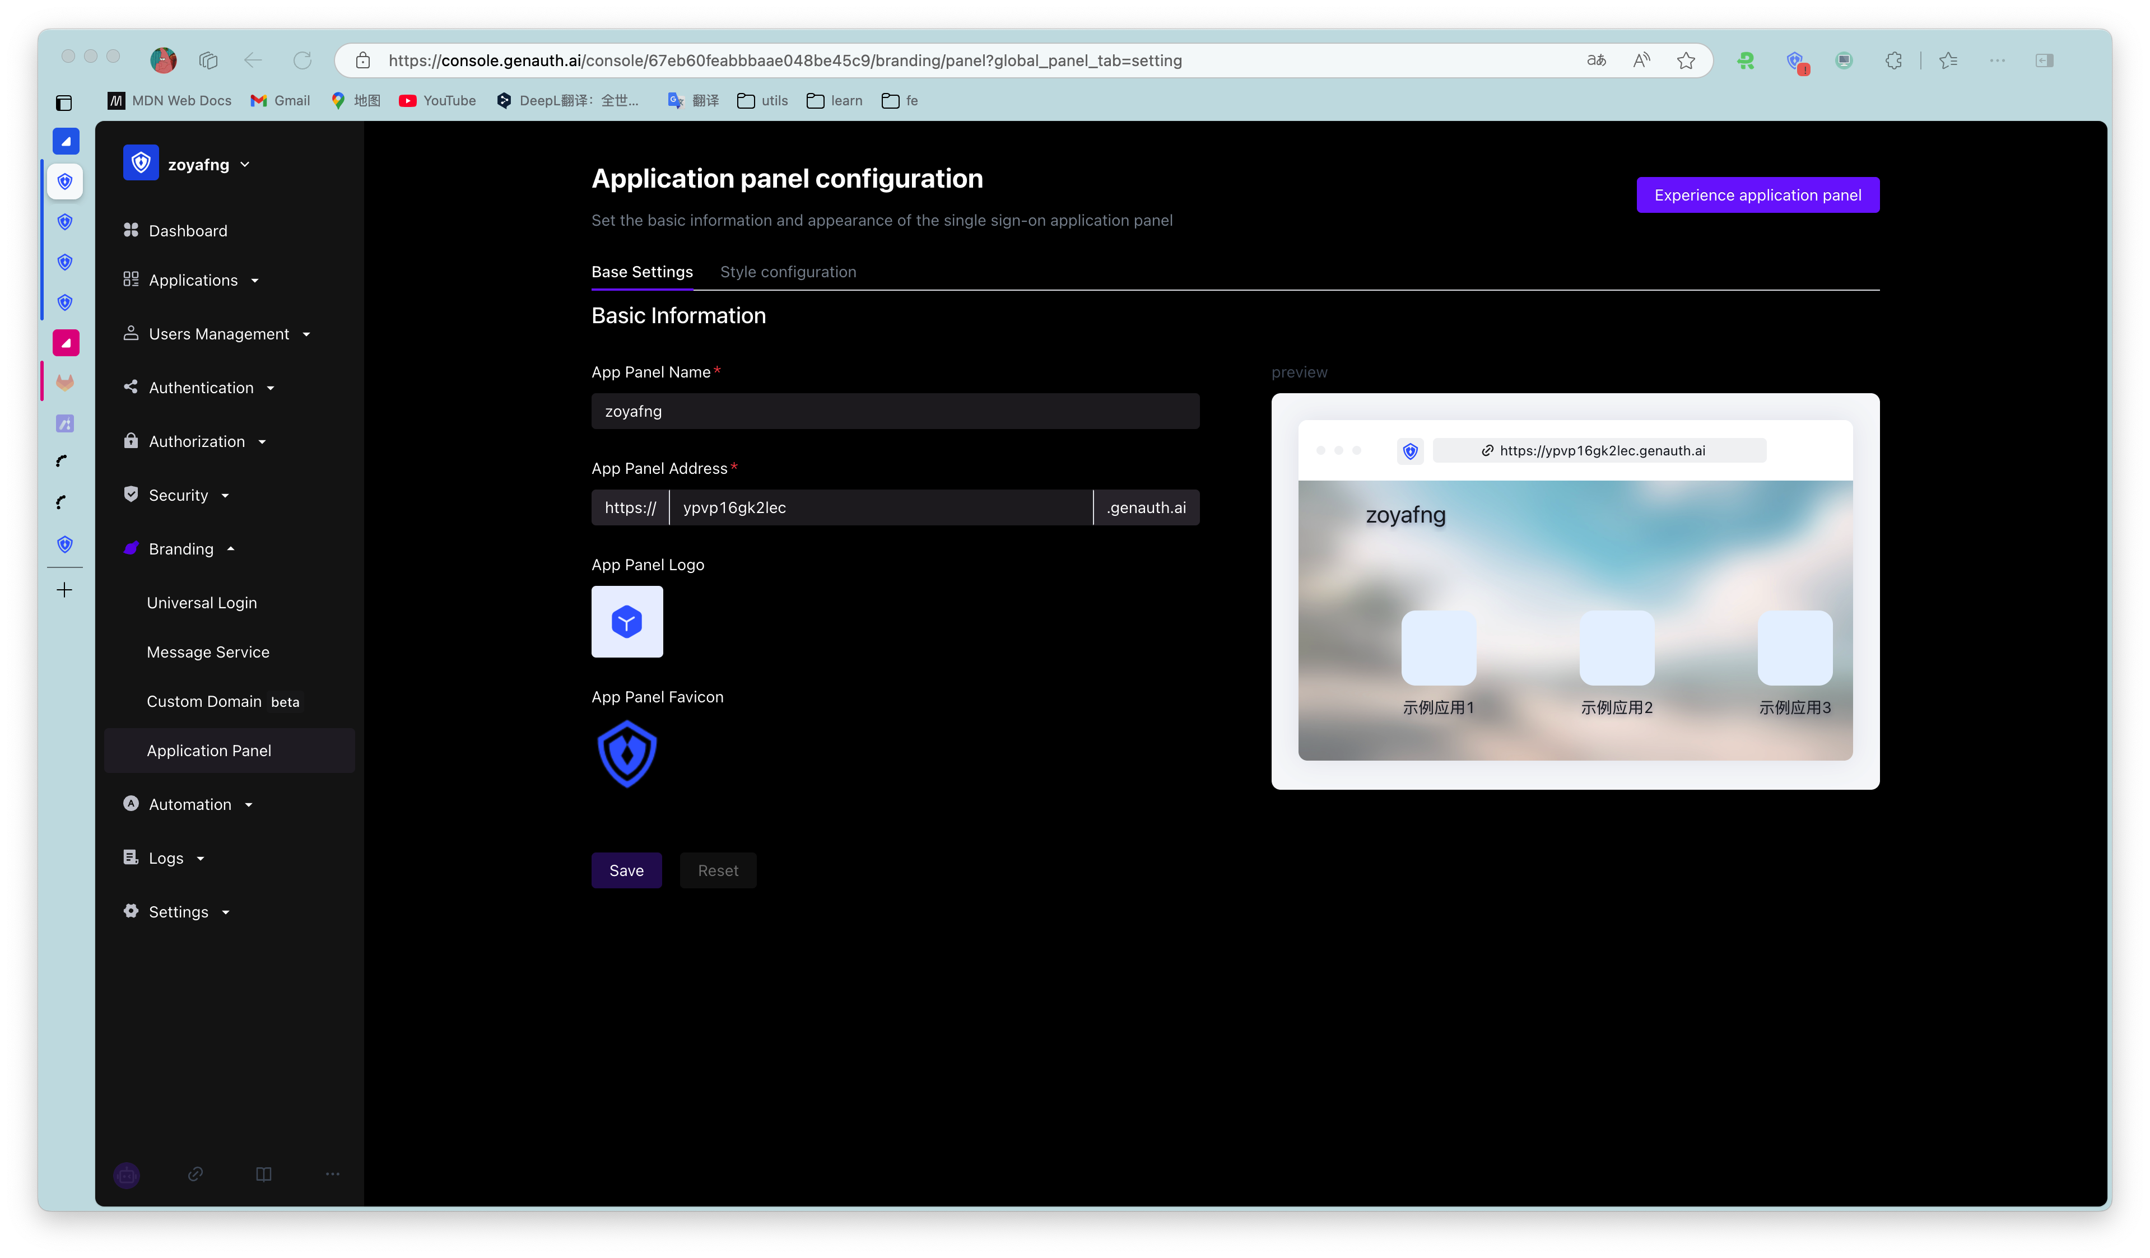Click the App Panel Logo cube thumbnail
The height and width of the screenshot is (1258, 2150).
(626, 622)
